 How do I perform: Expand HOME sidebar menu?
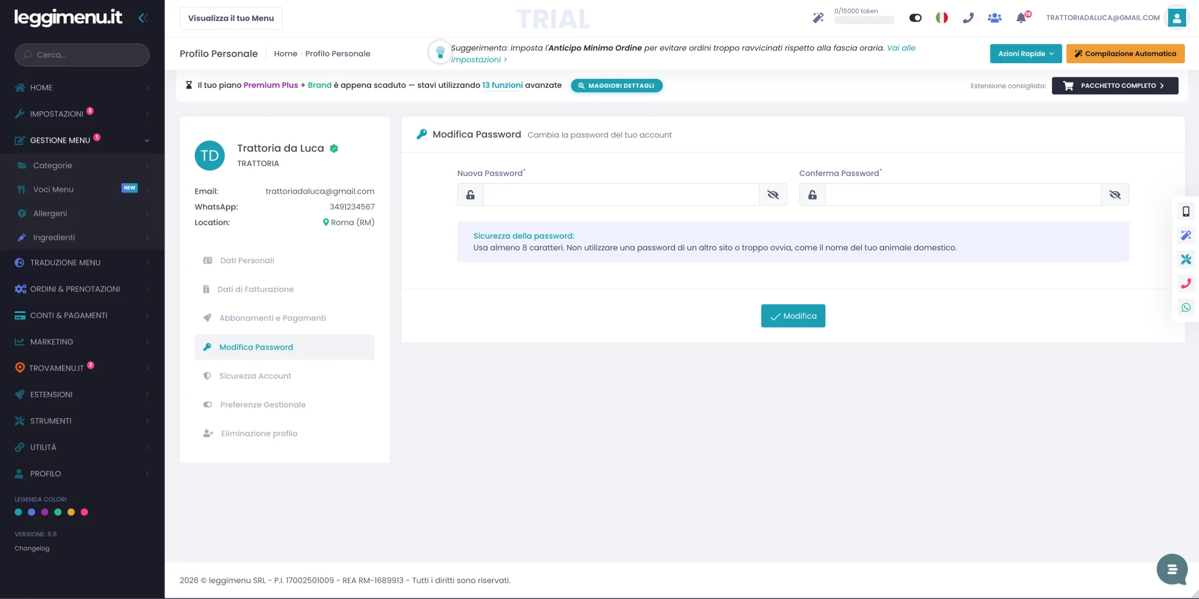click(x=82, y=87)
